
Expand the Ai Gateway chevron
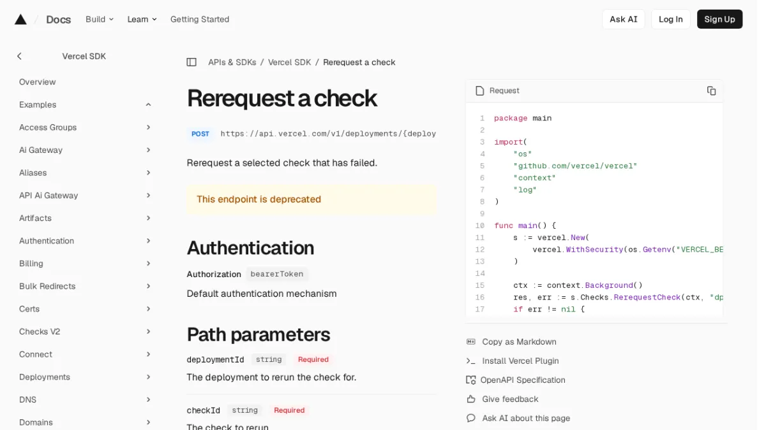[x=148, y=150]
